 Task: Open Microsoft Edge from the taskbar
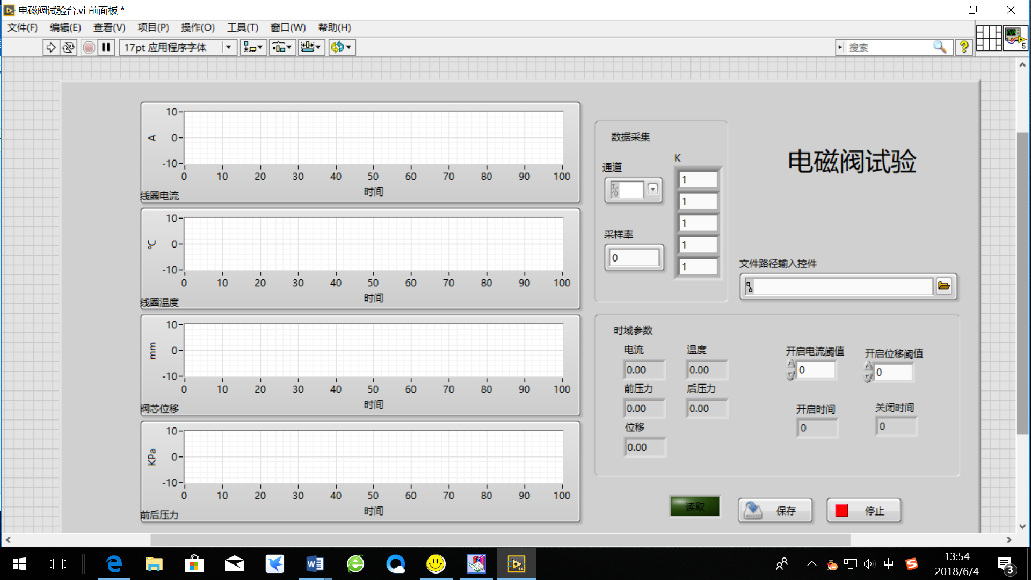tap(114, 564)
